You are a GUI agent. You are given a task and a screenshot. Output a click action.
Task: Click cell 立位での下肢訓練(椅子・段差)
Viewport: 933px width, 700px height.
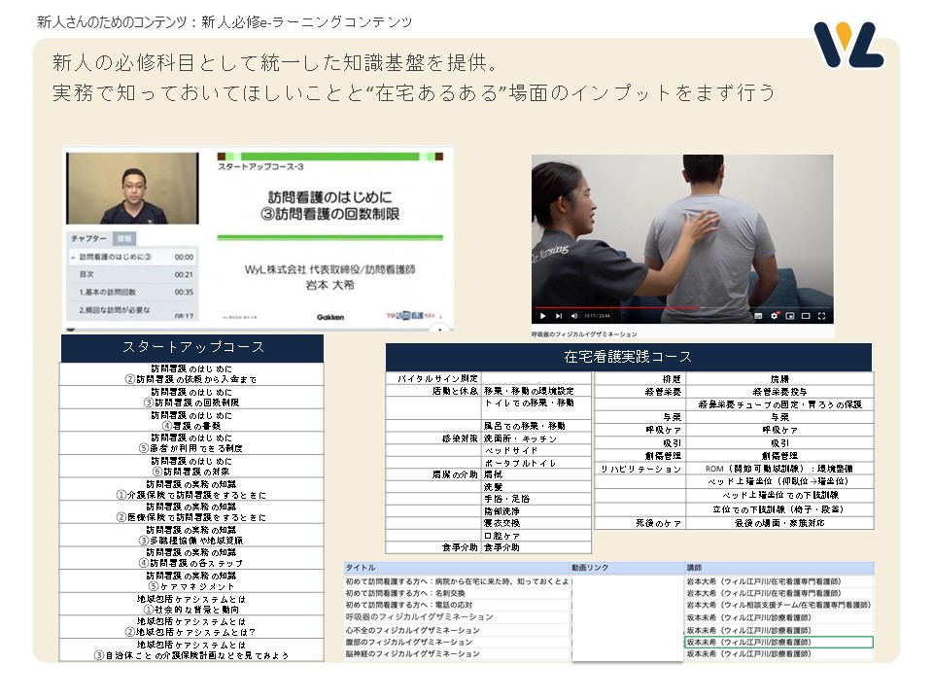[779, 509]
